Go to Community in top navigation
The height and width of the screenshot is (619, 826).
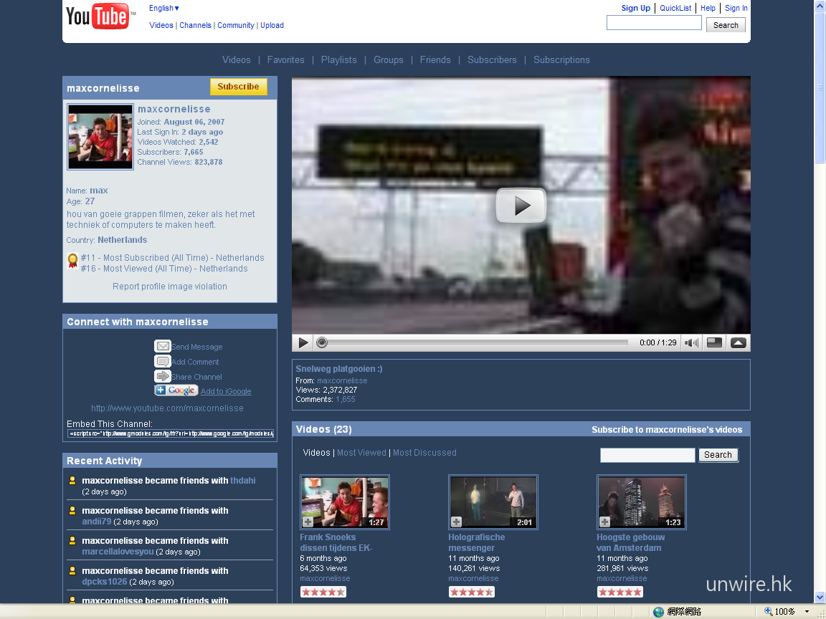pos(235,25)
